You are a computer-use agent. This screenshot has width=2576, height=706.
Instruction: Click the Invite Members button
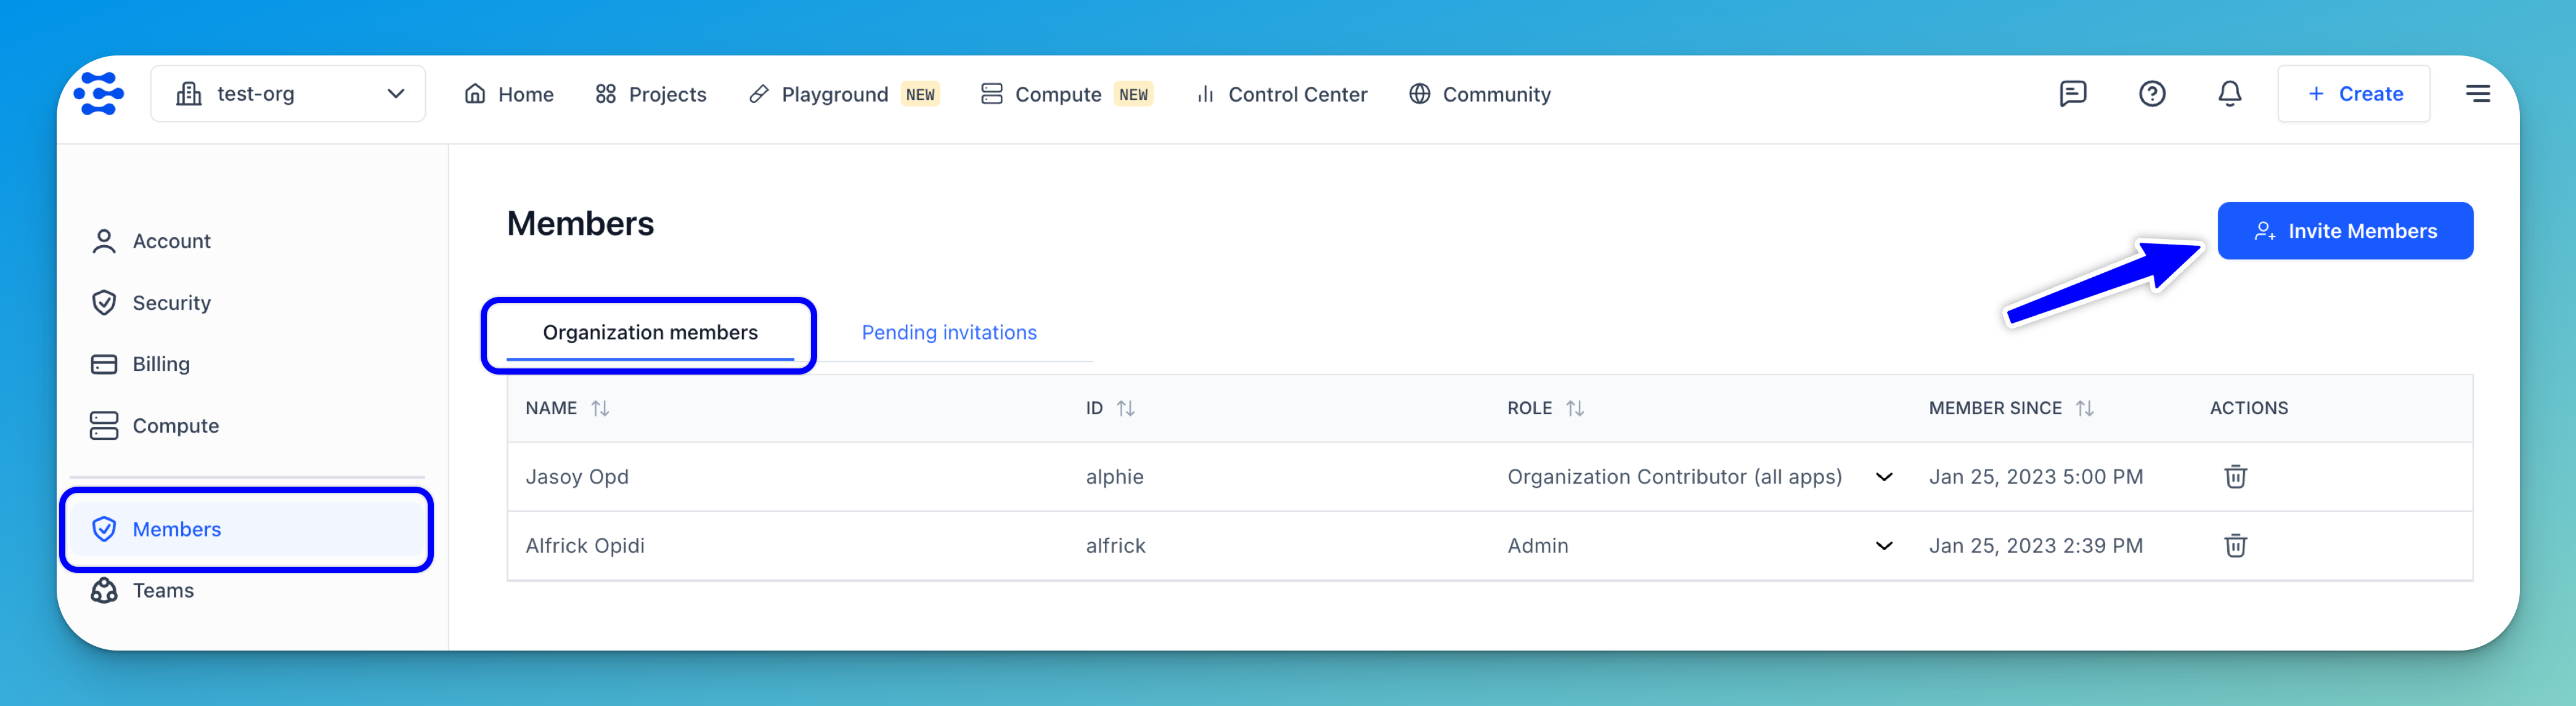(x=2345, y=231)
